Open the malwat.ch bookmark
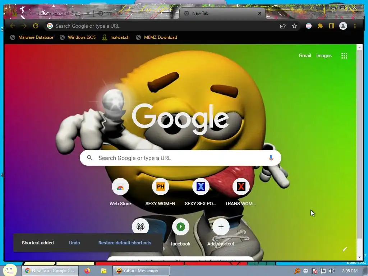368x276 pixels. click(x=116, y=37)
